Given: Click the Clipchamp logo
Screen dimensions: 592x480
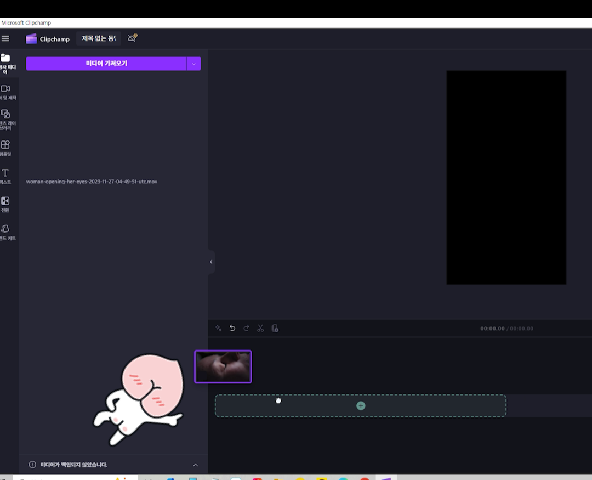Looking at the screenshot, I should (48, 39).
